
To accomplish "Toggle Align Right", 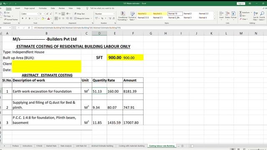I will (63, 18).
